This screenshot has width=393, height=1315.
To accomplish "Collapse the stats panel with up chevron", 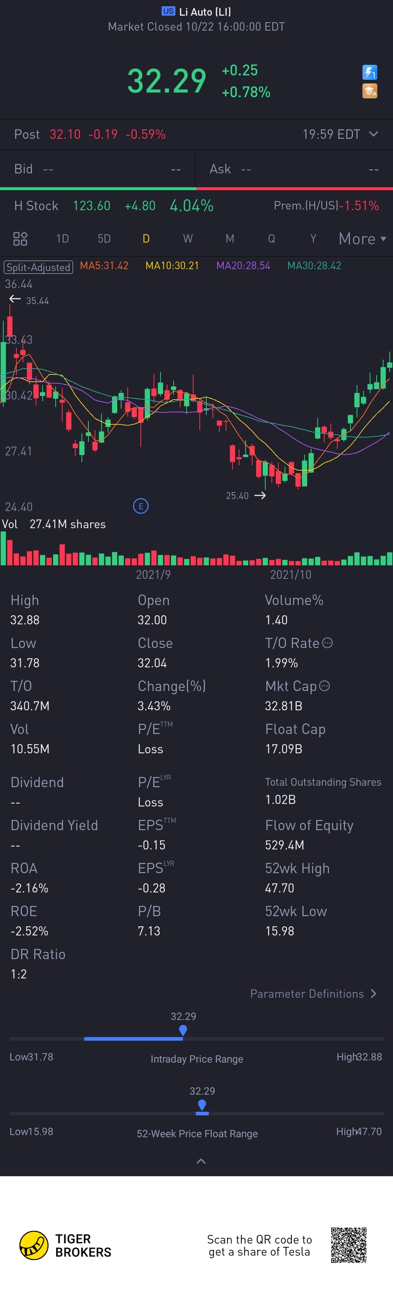I will 201,1161.
